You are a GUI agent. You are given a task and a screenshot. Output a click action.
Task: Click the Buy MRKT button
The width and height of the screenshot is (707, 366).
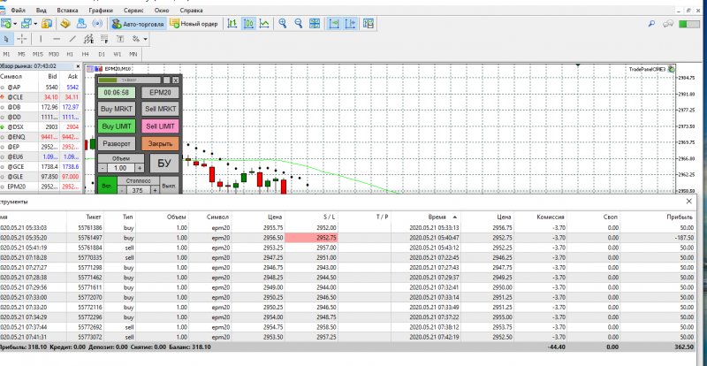[117, 109]
